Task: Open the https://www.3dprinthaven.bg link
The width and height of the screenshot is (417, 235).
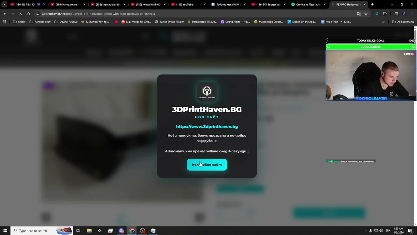Action: coord(207,126)
